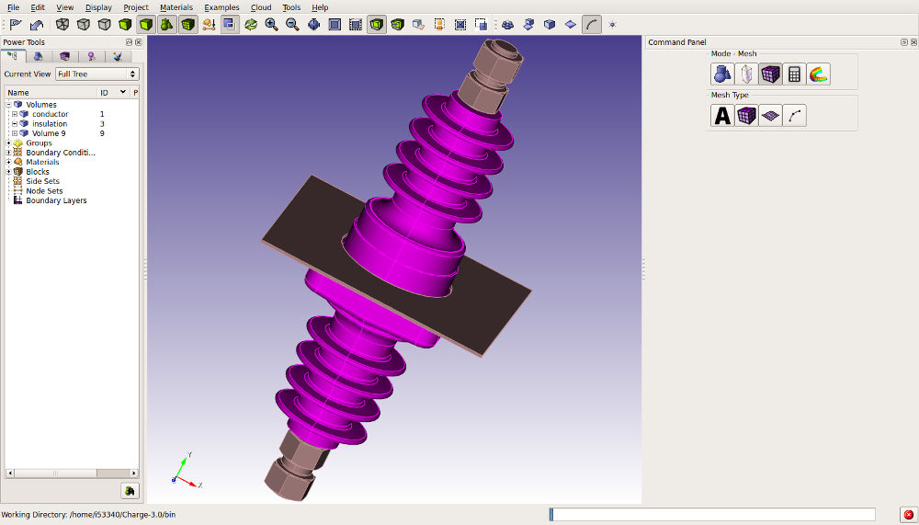Screen dimensions: 919x525
Task: Open the Current View Full Tree dropdown
Action: point(96,74)
